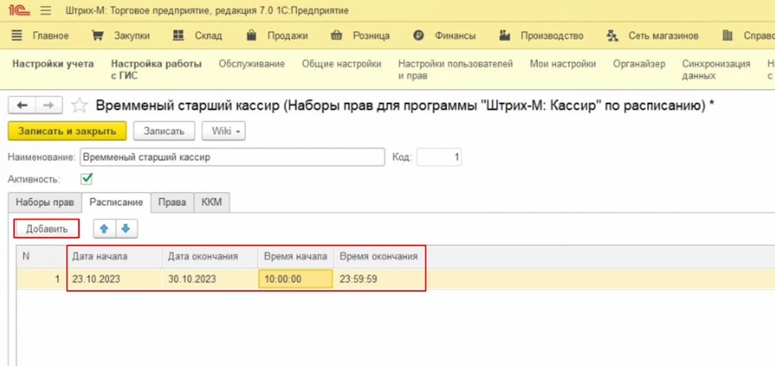Switch to the Права tab
The width and height of the screenshot is (775, 366).
(x=172, y=202)
